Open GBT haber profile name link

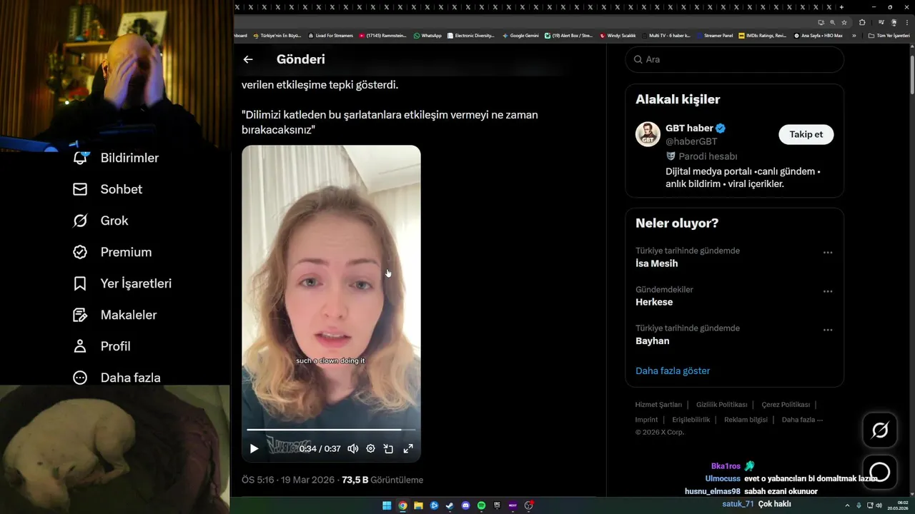pyautogui.click(x=689, y=128)
